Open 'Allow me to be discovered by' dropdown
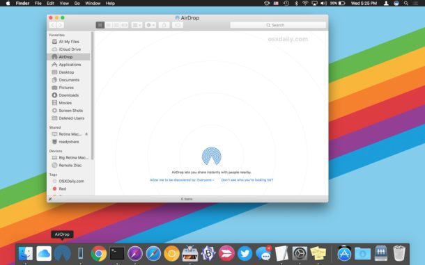This screenshot has width=425, height=265. 182,179
